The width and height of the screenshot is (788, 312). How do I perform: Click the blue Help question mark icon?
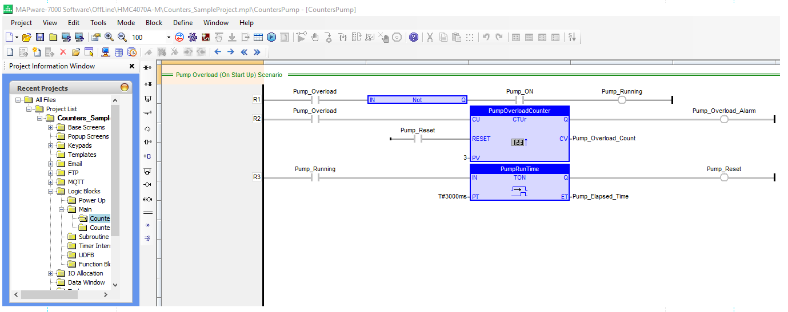(x=413, y=37)
